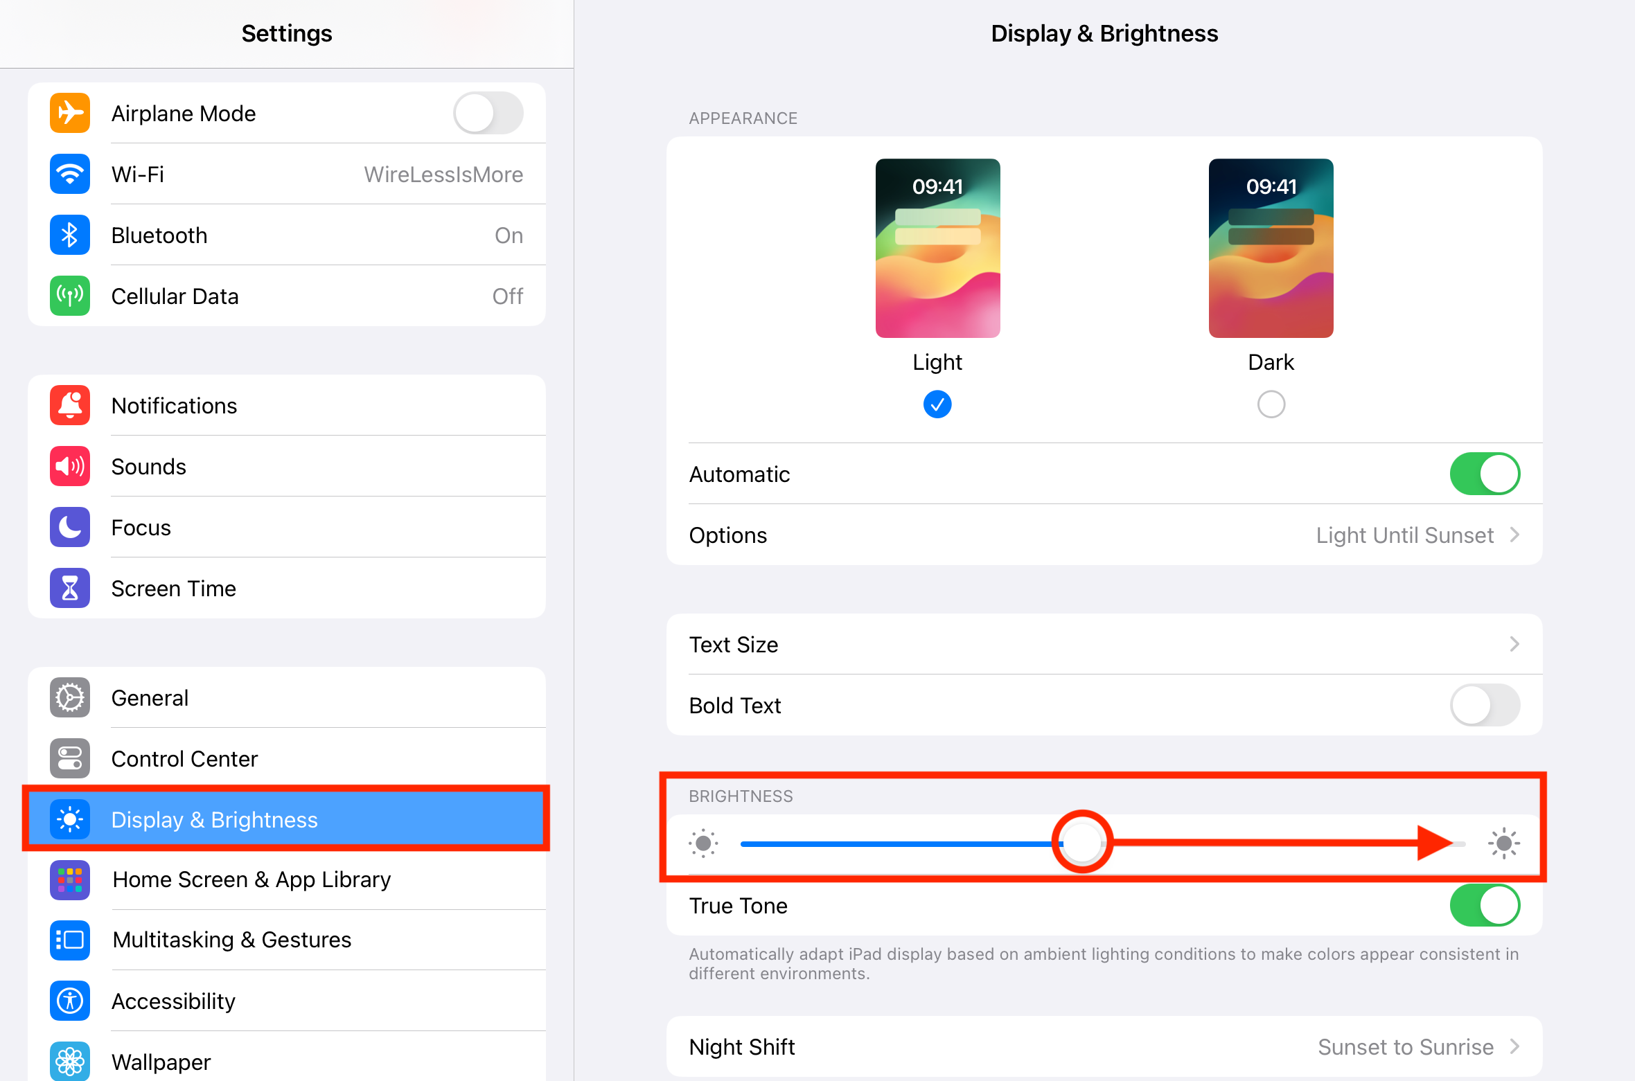
Task: Open Focus settings
Action: 287,527
